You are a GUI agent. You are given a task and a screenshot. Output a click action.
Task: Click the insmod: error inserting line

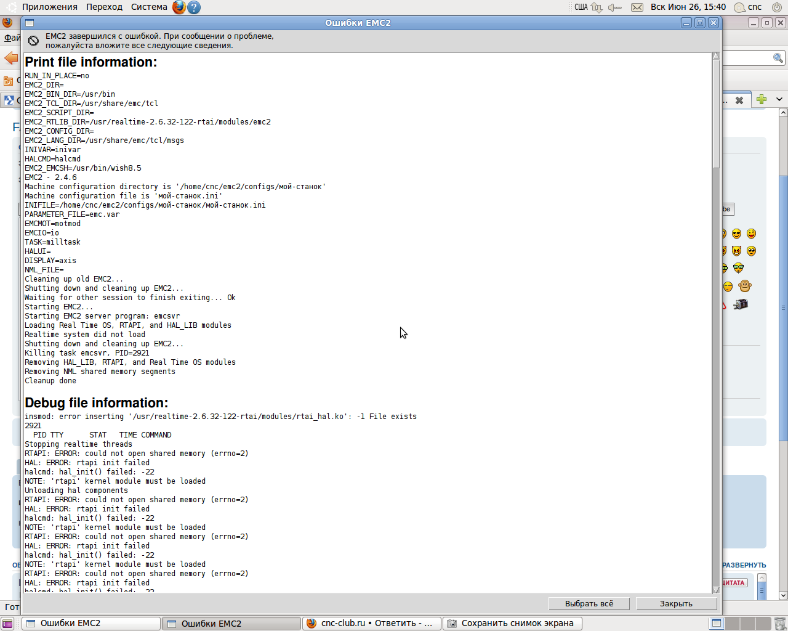tap(220, 417)
